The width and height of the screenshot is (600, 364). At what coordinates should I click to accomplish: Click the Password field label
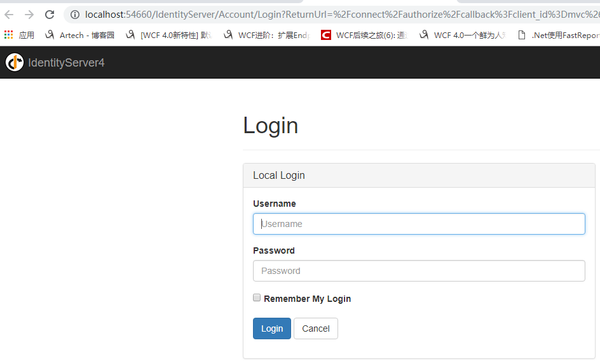[274, 250]
